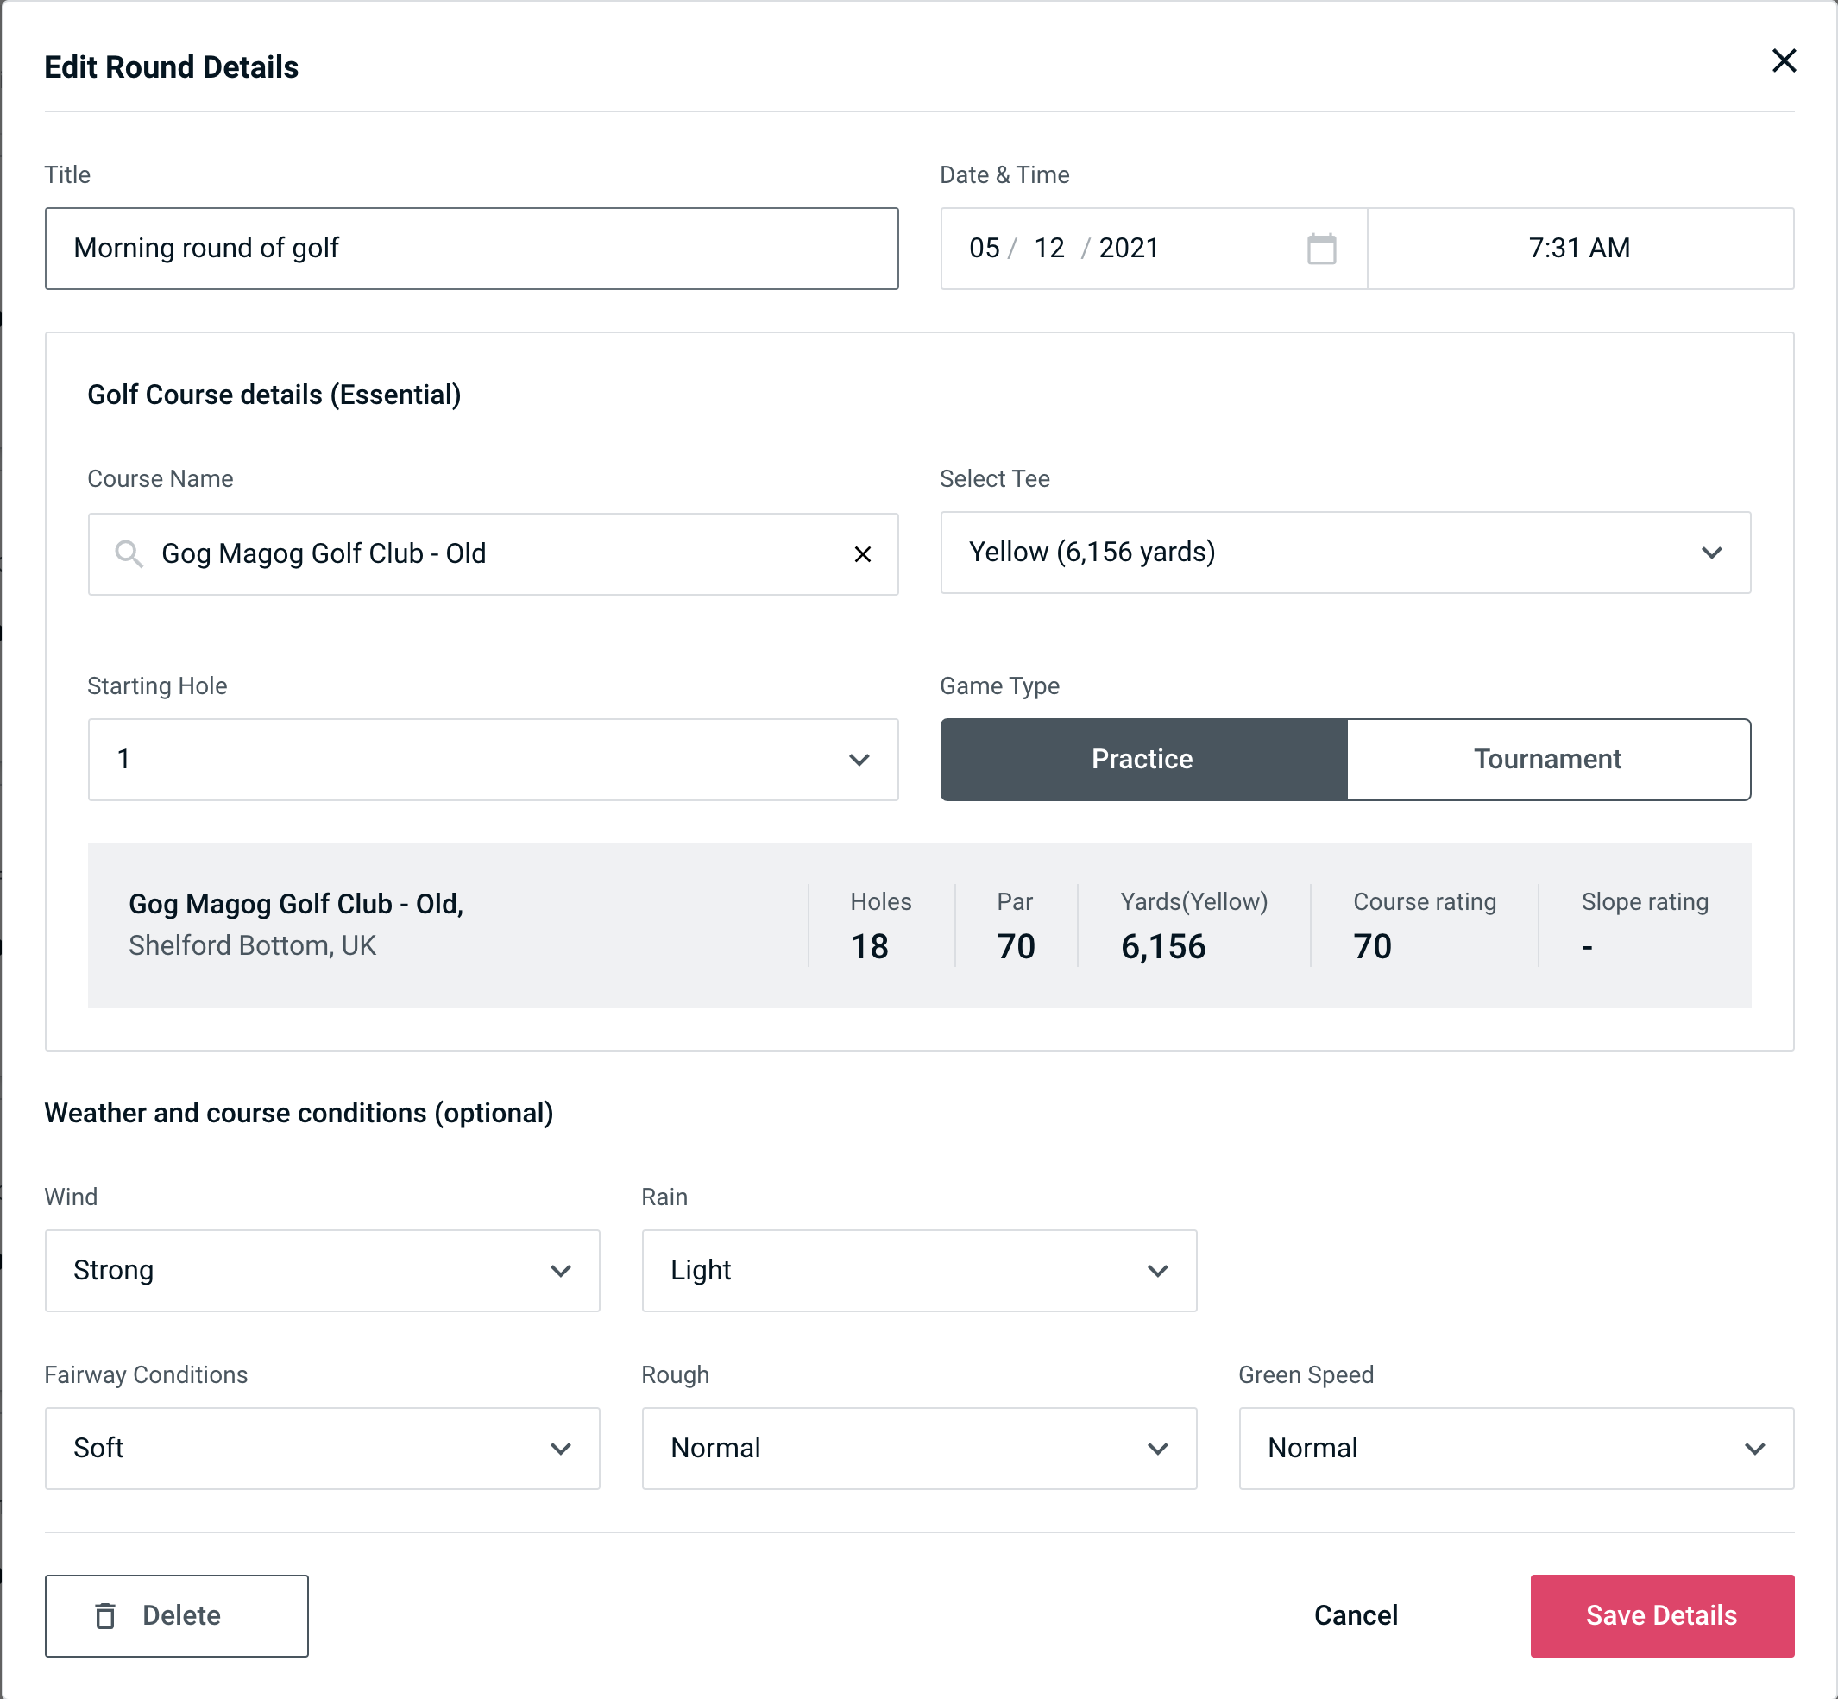This screenshot has width=1838, height=1699.
Task: Click the clear (X) icon in Course Name
Action: pos(861,553)
